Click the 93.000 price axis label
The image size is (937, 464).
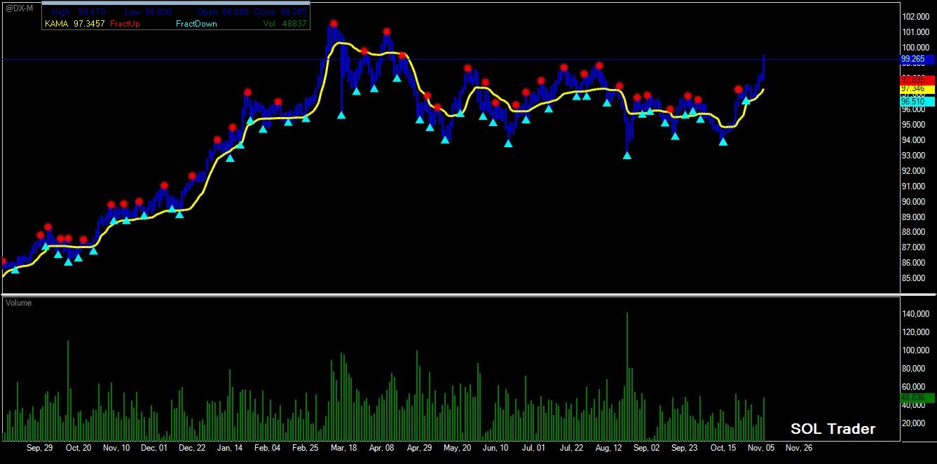[x=915, y=156]
